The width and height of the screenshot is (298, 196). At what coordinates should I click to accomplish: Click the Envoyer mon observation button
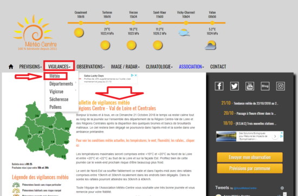(250, 157)
